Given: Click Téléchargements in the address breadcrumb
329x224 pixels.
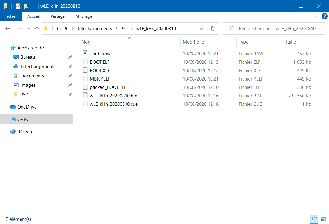Looking at the screenshot, I should coord(95,29).
